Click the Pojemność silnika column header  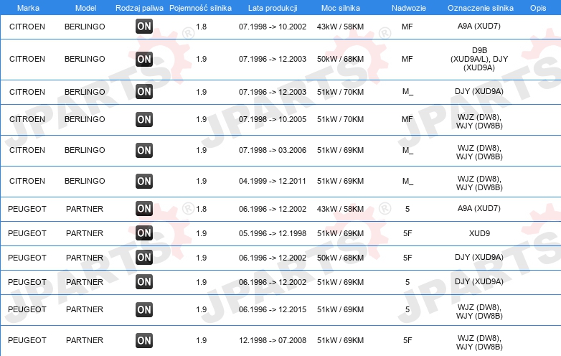click(x=200, y=8)
